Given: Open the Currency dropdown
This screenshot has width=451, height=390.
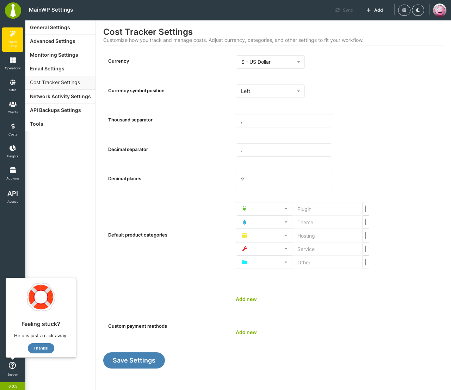Looking at the screenshot, I should click(270, 62).
